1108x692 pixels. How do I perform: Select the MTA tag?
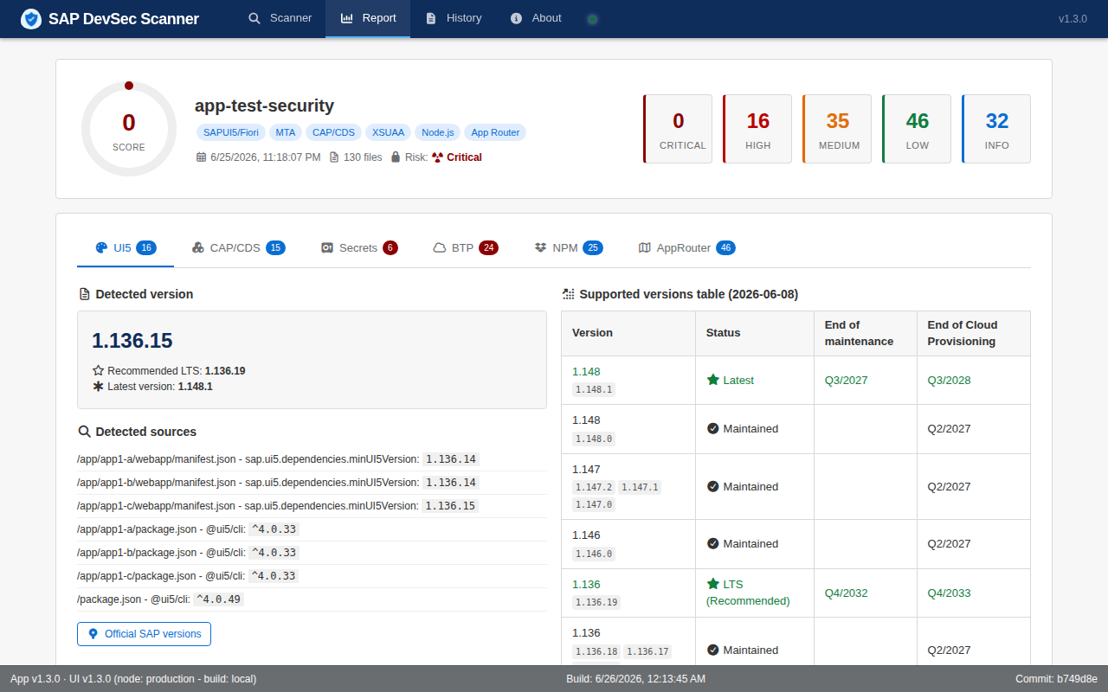286,132
